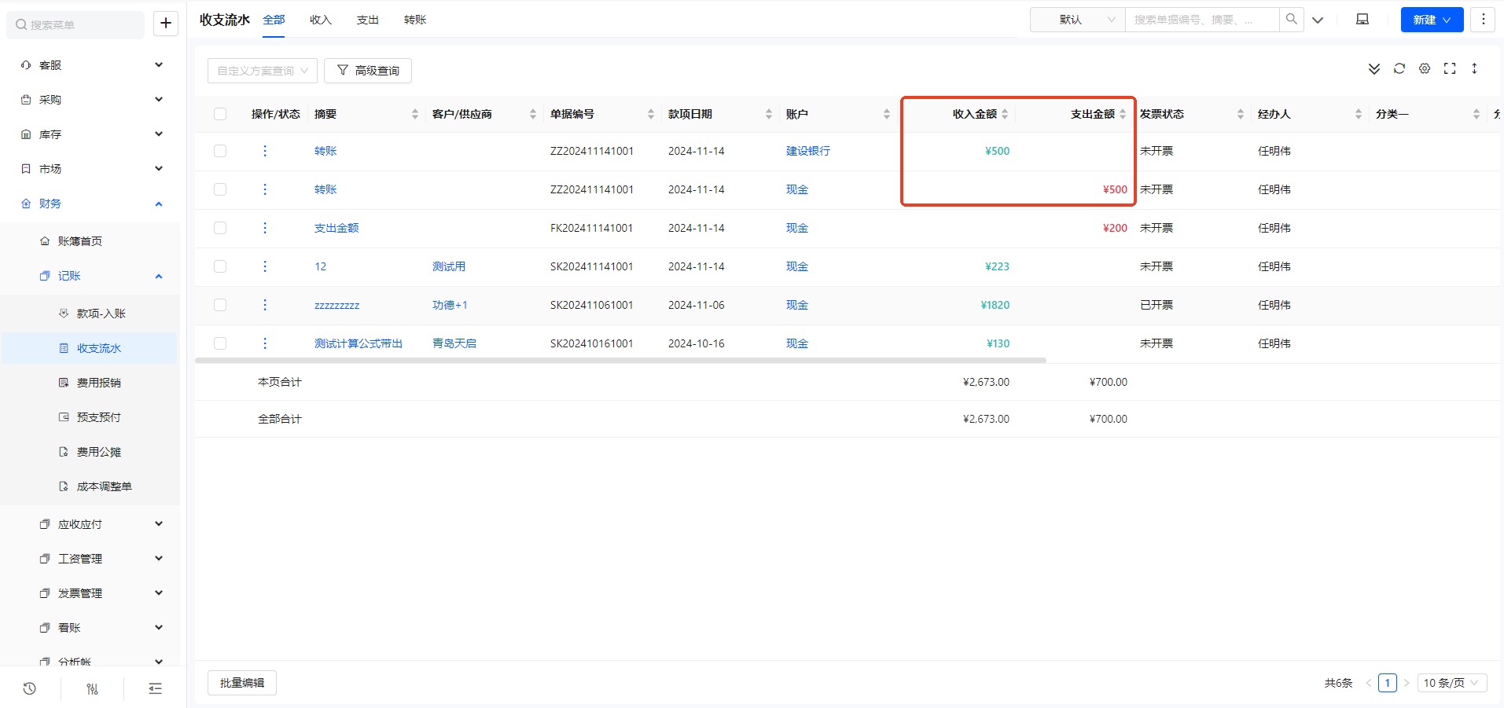Expand the 客服 sidebar menu
Viewport: 1504px width, 708px height.
[x=92, y=65]
